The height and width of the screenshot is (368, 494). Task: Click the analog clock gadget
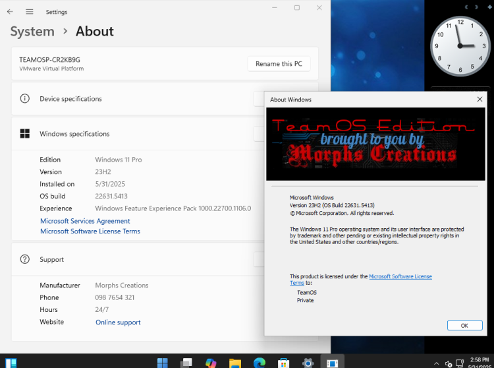coord(460,46)
